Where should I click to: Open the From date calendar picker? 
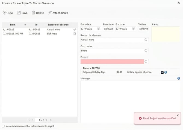(x=99, y=29)
